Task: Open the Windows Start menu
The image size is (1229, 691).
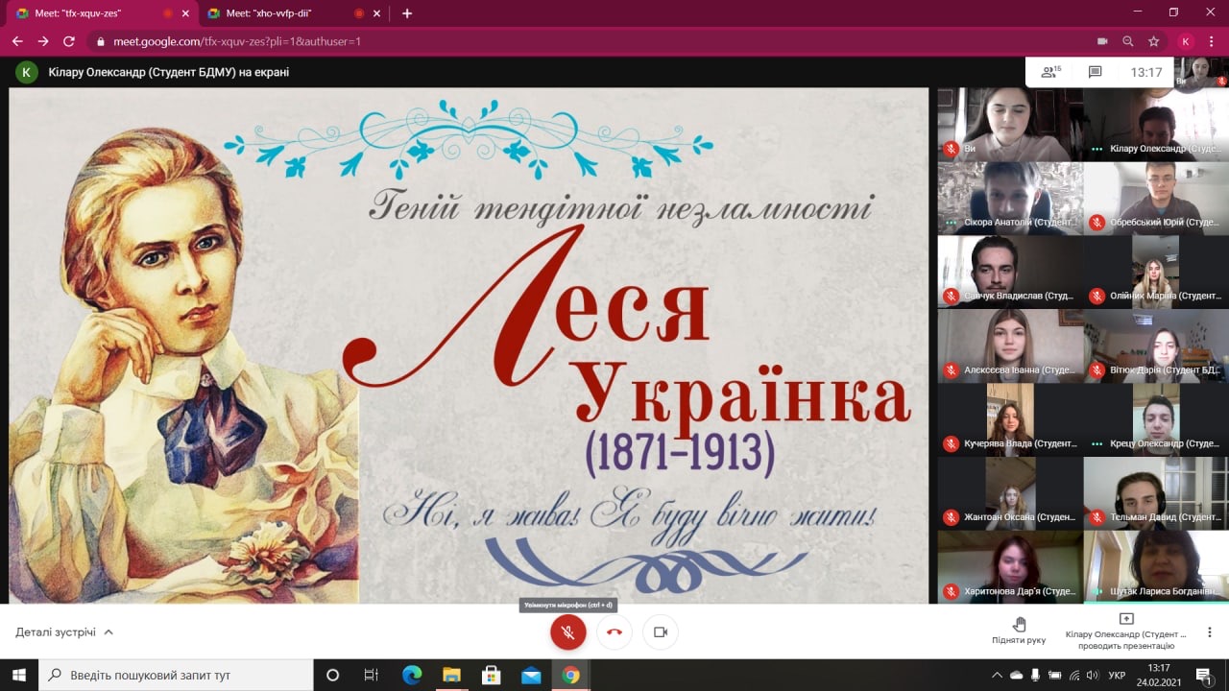Action: 19,675
